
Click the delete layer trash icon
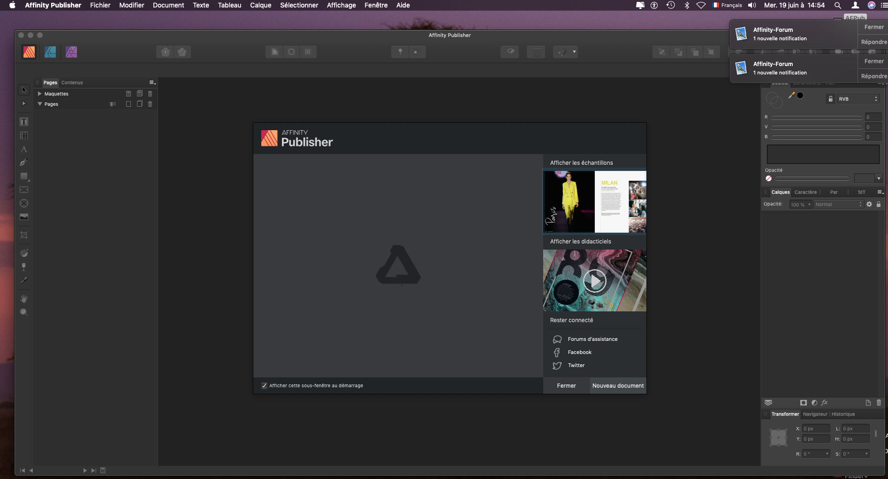coord(879,403)
